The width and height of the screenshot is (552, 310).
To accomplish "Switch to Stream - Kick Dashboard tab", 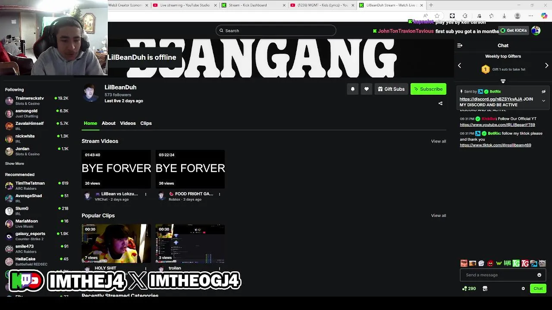I will [x=254, y=5].
